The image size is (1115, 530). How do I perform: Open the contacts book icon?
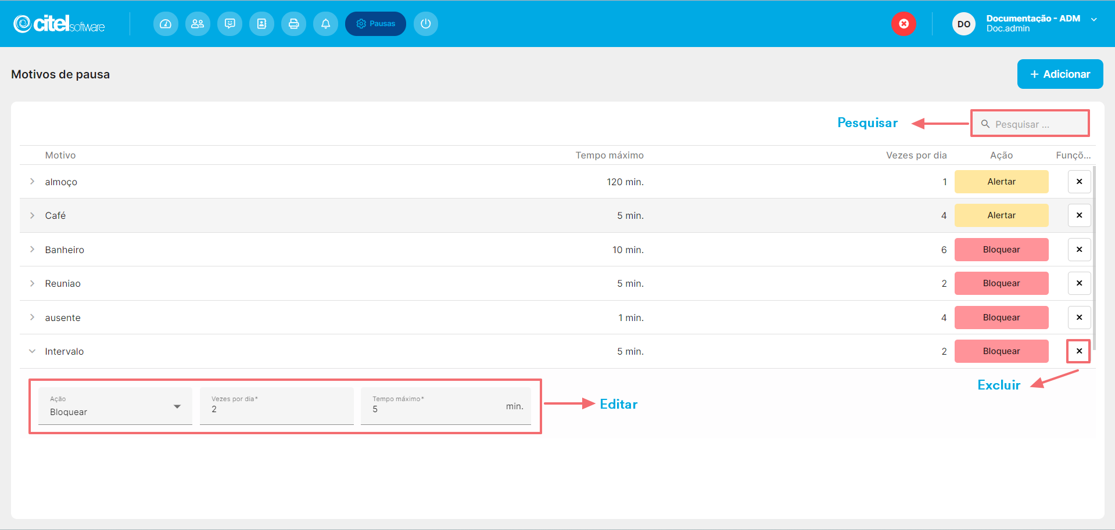[261, 24]
